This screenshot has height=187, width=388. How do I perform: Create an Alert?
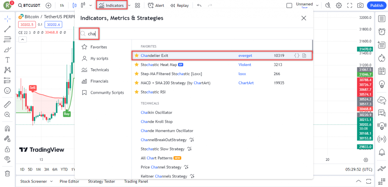click(156, 5)
